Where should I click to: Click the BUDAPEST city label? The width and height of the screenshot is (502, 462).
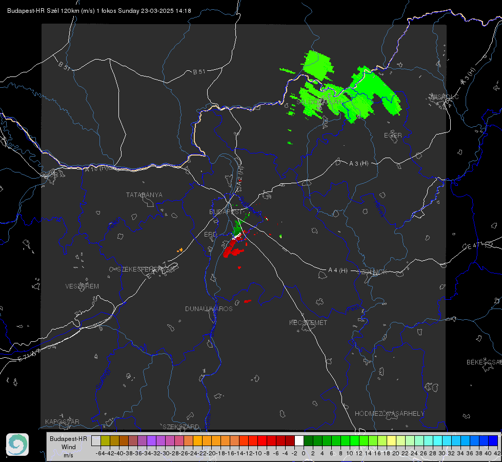tap(226, 212)
